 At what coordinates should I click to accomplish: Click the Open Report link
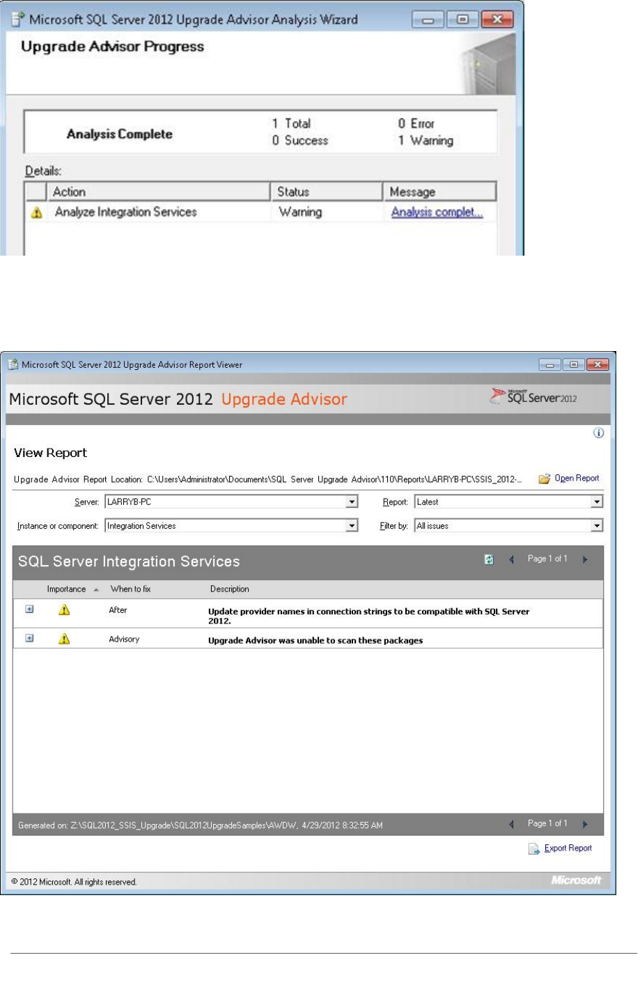click(x=577, y=479)
